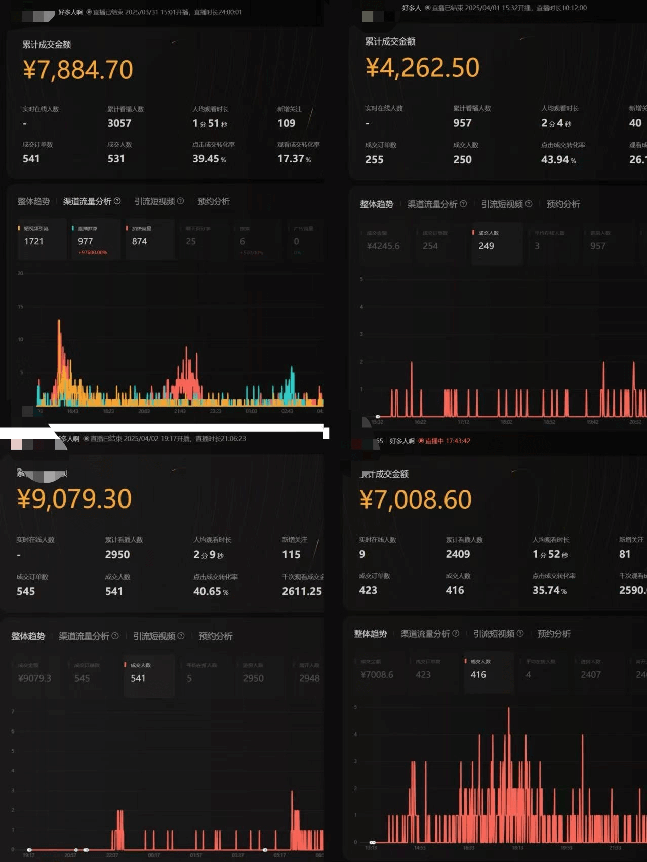Open 渠道流量分析 tab in ¥9,079.30 panel
This screenshot has height=862, width=647.
point(84,636)
